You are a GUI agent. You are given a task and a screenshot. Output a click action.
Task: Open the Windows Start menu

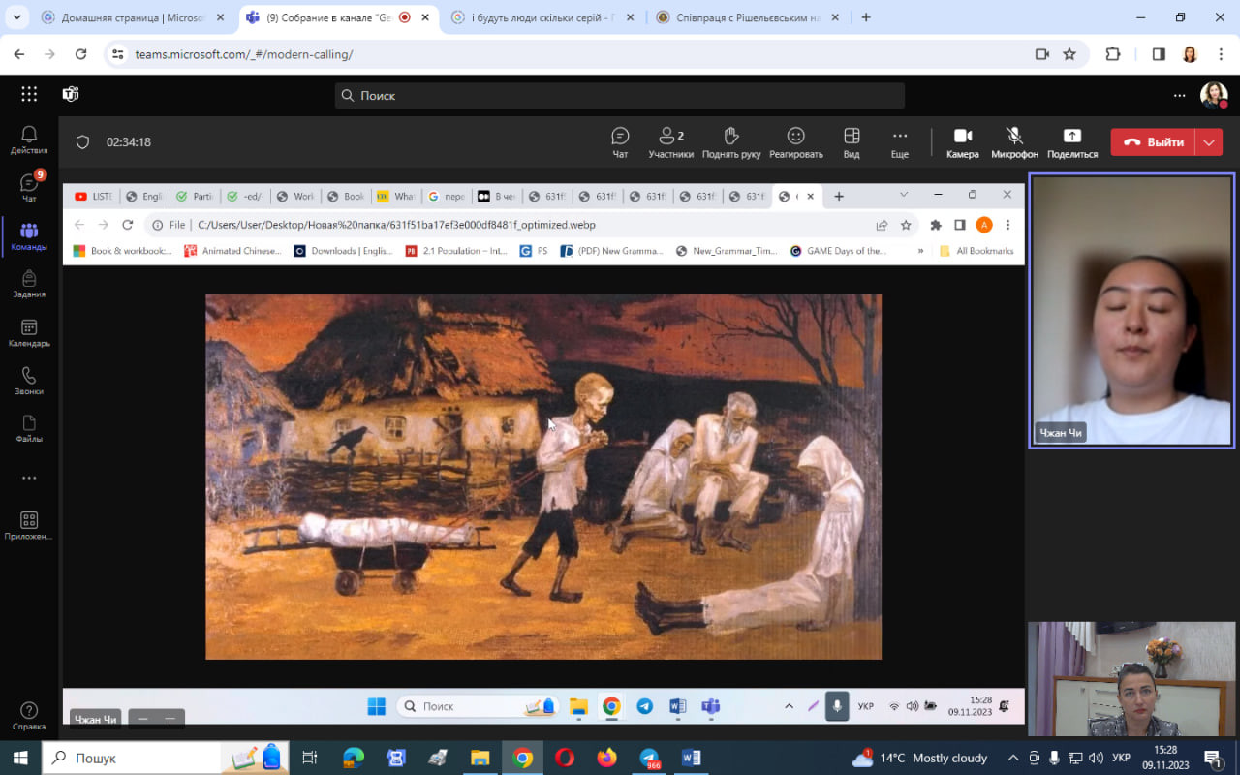coord(20,758)
